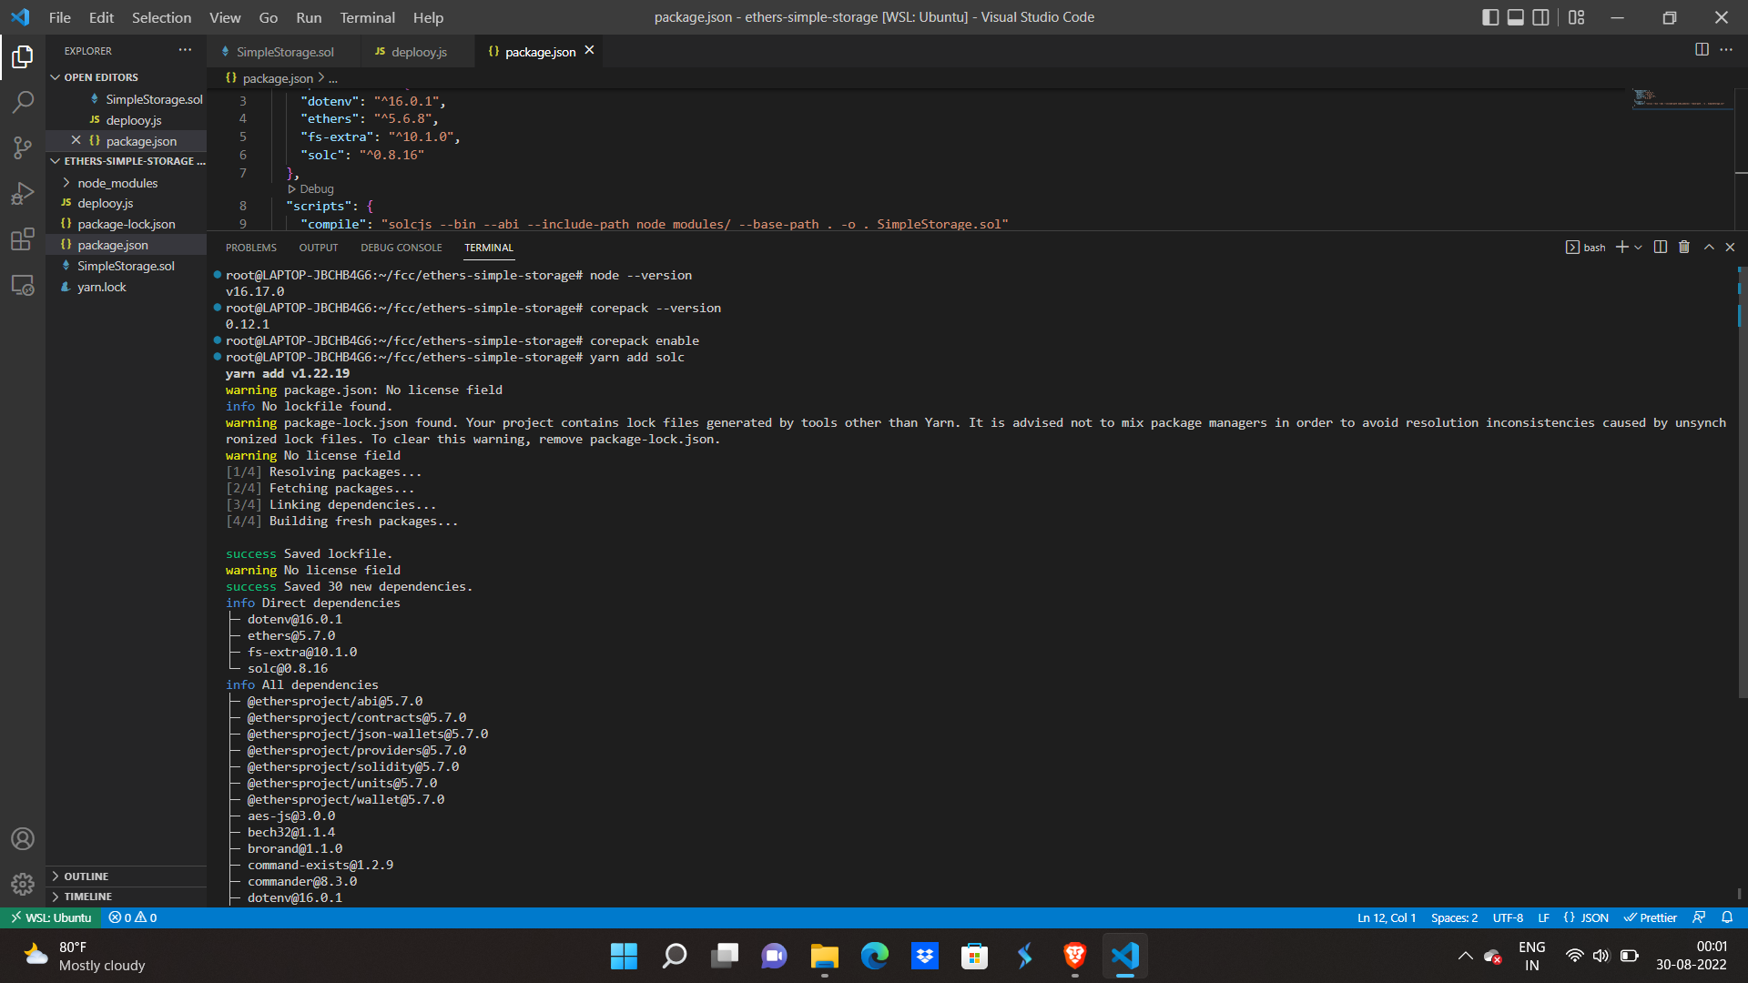Collapse the ETHERS-SIMPLE-STORAGE folder section
The image size is (1748, 983).
pos(127,161)
